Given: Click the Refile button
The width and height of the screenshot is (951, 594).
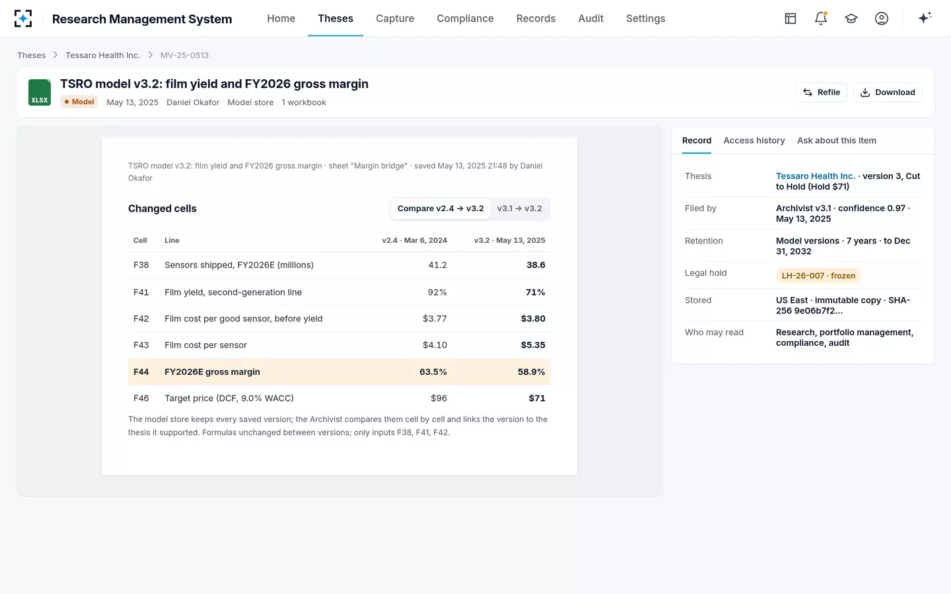Looking at the screenshot, I should 822,92.
